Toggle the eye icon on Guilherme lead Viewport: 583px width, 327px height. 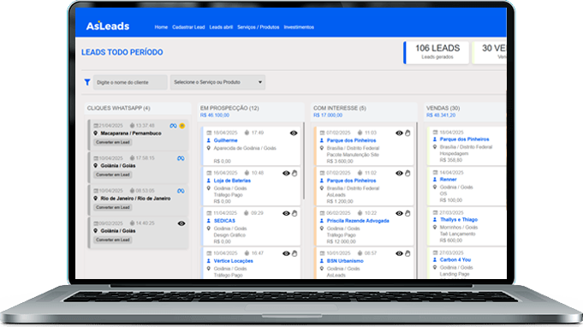(x=294, y=133)
